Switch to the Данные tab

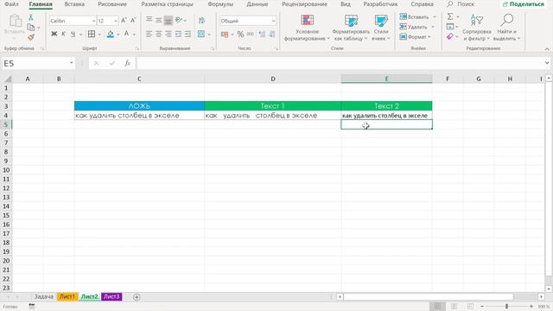pyautogui.click(x=257, y=4)
